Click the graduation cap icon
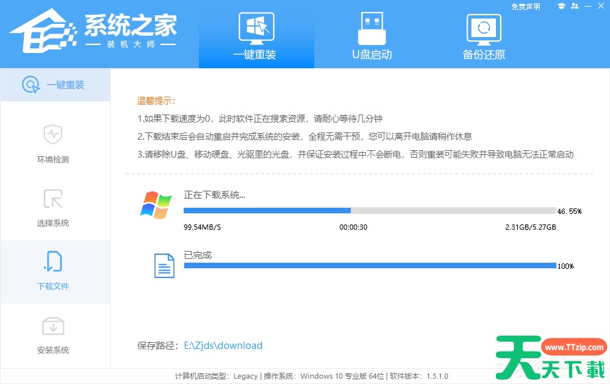Screen dimensions: 610x384 point(561,6)
